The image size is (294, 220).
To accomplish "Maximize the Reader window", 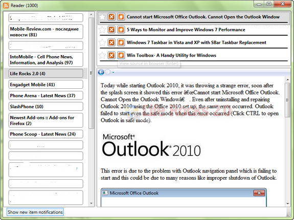I will (269, 4).
